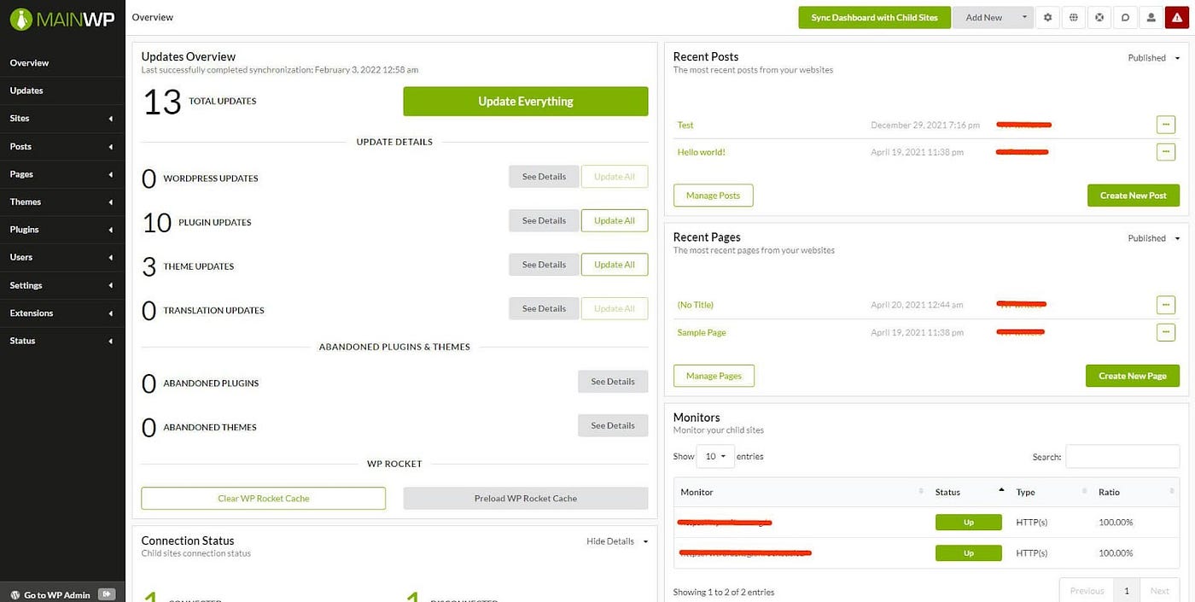Go to page 1 in Monitors pagination
Viewport: 1195px width, 602px height.
pos(1127,591)
